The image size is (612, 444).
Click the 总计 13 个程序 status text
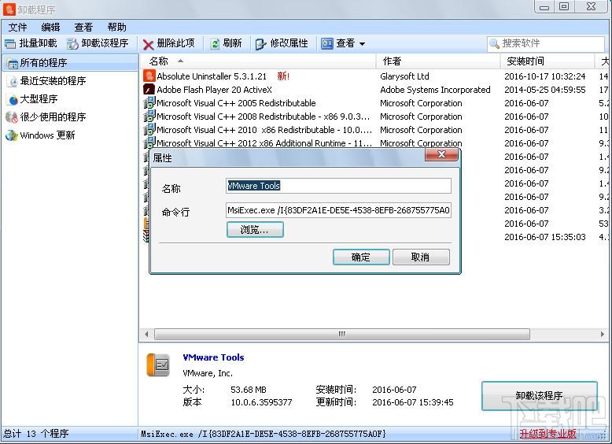pos(36,434)
